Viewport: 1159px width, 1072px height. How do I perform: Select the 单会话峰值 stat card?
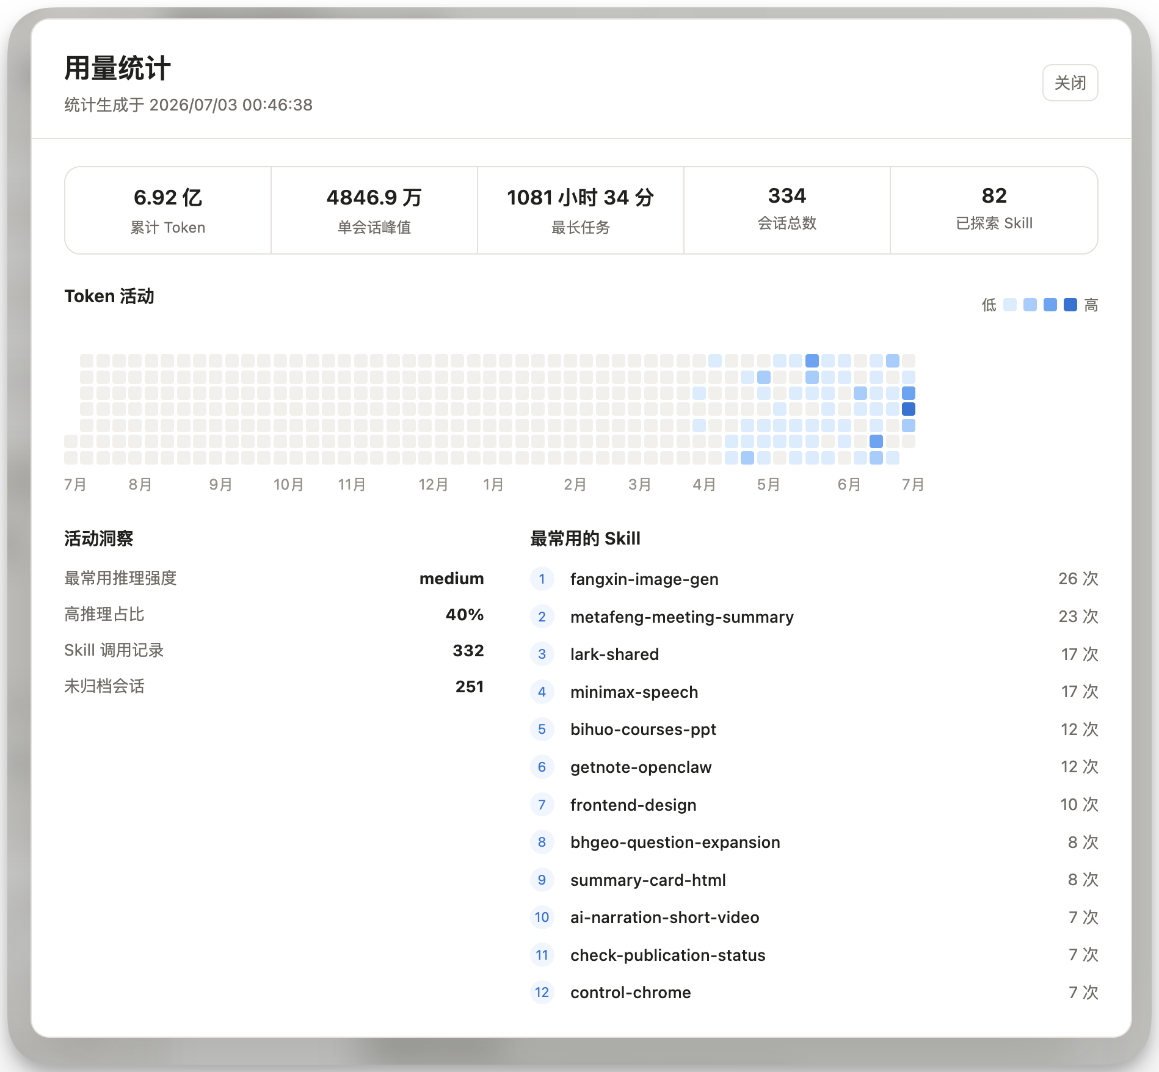(x=374, y=211)
